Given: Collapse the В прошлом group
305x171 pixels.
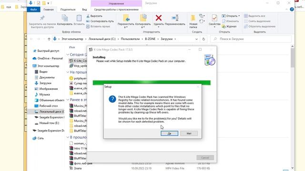Looking at the screenshot, I should tap(68, 137).
